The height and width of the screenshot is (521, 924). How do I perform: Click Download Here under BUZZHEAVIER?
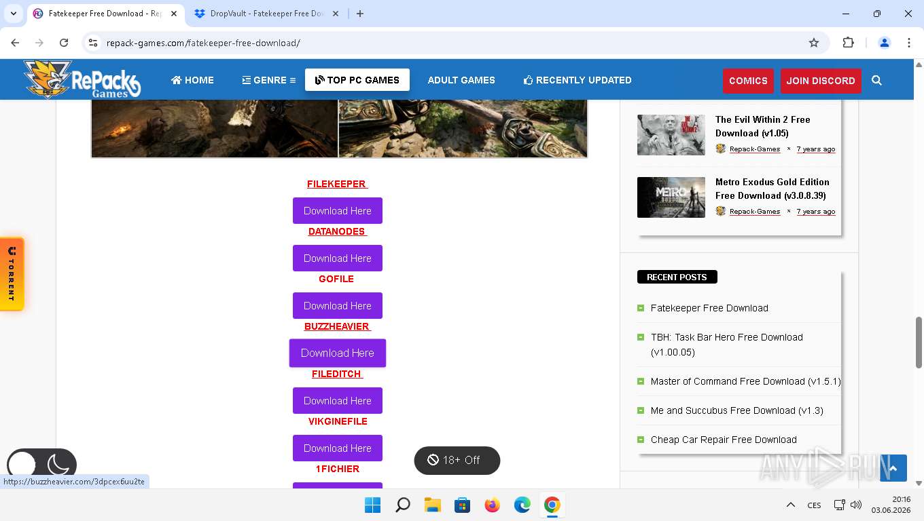click(338, 353)
